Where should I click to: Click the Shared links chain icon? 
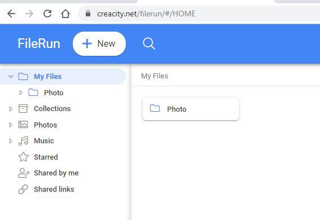[x=23, y=189]
